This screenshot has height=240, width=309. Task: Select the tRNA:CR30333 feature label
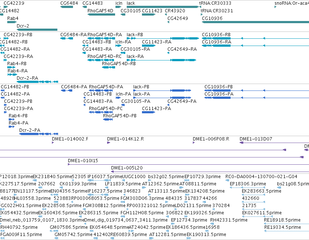click(215, 3)
